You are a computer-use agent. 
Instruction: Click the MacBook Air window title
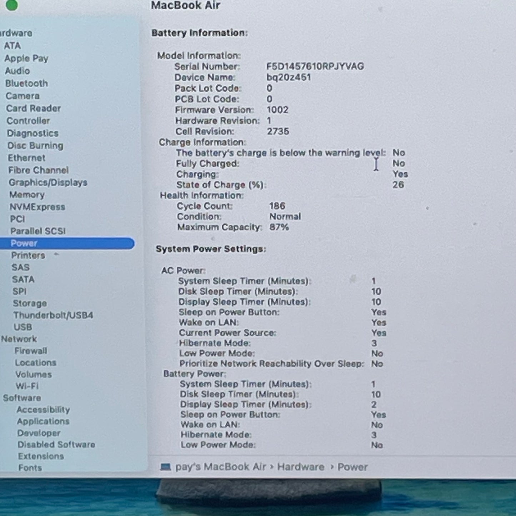(185, 5)
